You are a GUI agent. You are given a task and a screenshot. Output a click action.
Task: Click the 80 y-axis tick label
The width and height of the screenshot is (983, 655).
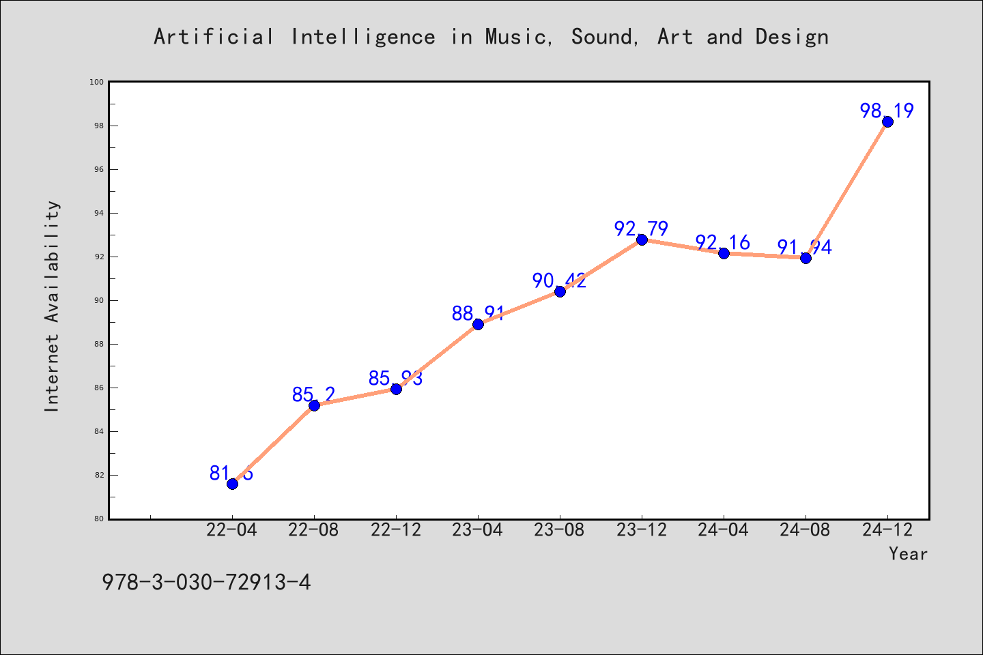(x=100, y=519)
